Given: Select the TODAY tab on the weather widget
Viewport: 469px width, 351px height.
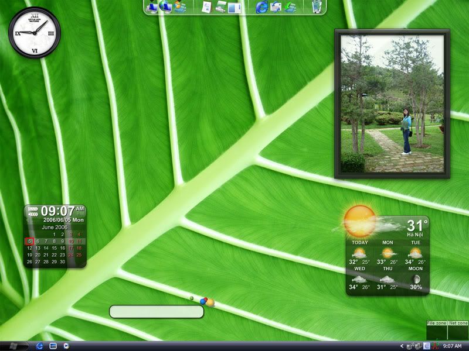Looking at the screenshot, I should pyautogui.click(x=359, y=242).
